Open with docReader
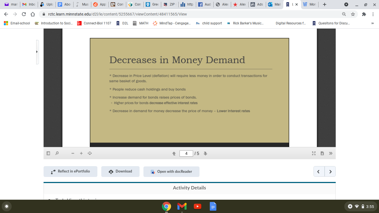This screenshot has height=213, width=379. point(171,171)
